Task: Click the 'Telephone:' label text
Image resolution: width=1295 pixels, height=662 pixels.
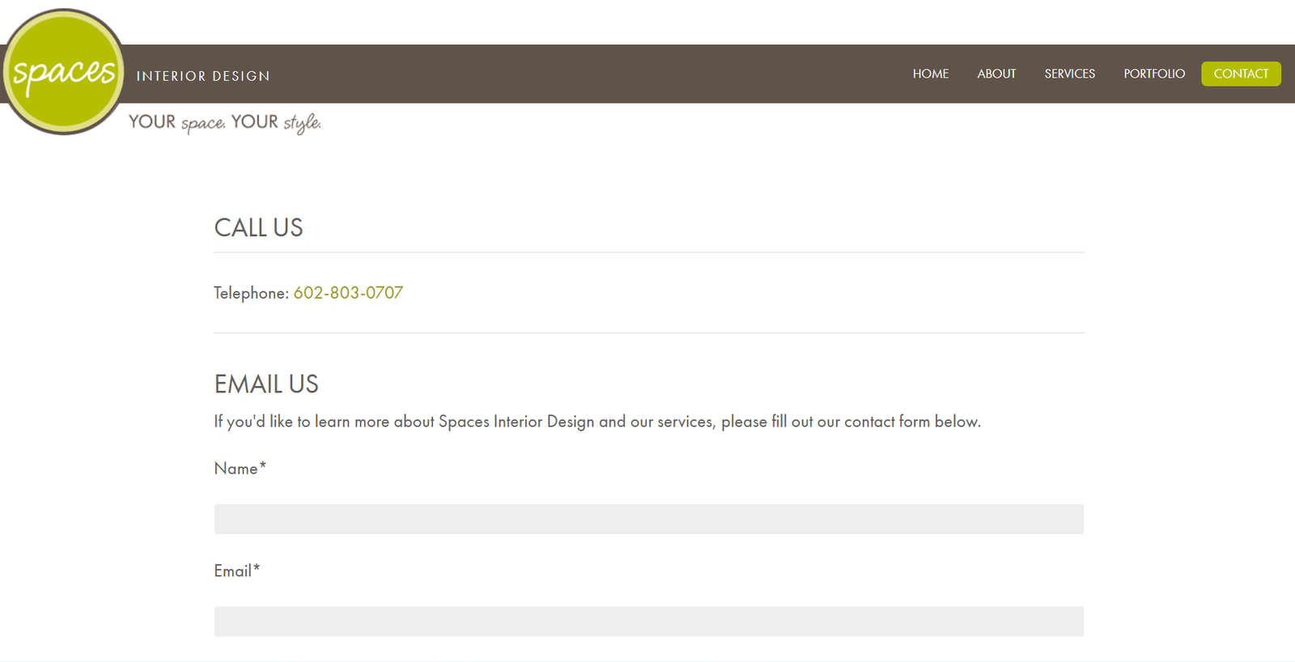Action: [x=251, y=293]
